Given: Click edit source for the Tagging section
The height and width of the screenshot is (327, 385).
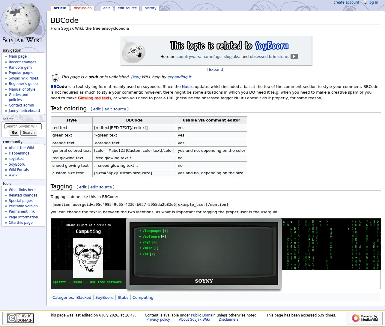Looking at the screenshot, I should tap(101, 187).
